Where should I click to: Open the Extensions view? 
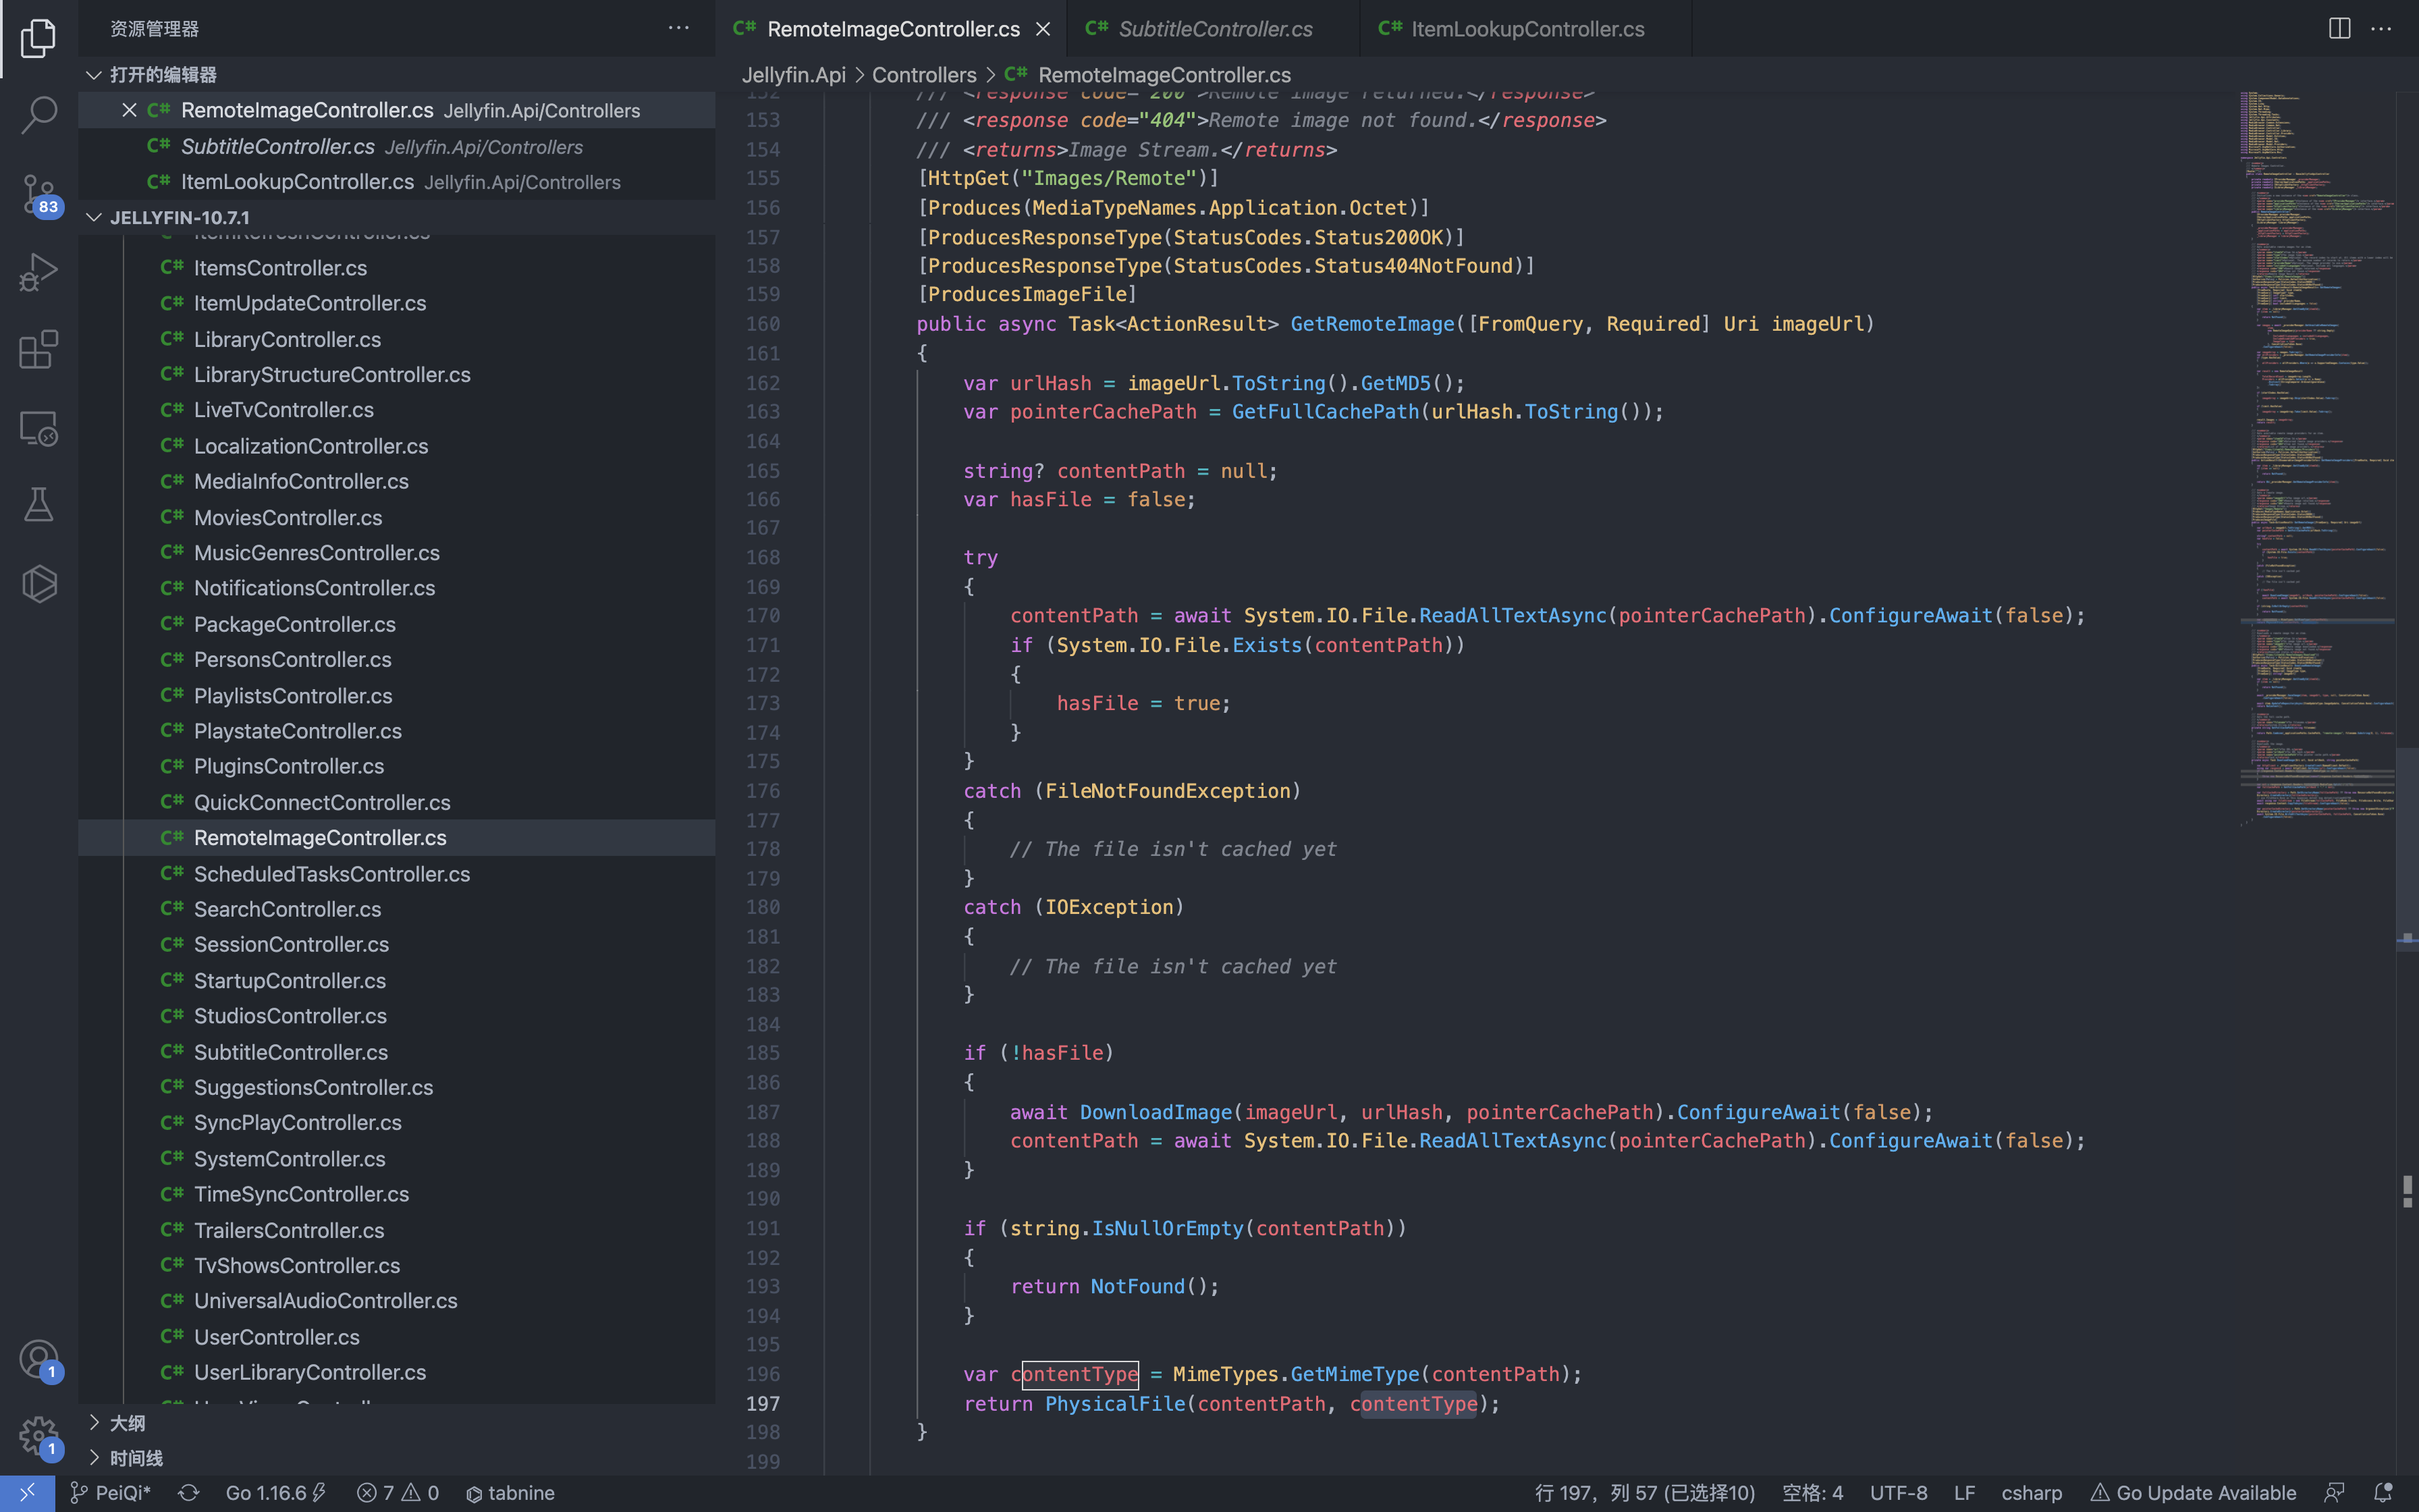(38, 350)
